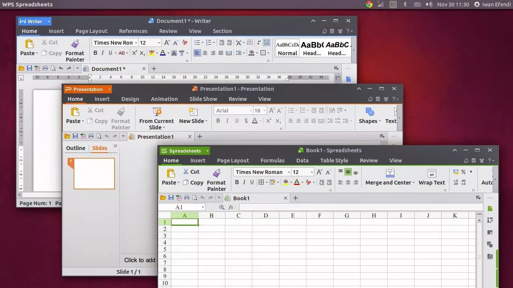
Task: Toggle Italic in Writer ribbon
Action: tap(103, 53)
